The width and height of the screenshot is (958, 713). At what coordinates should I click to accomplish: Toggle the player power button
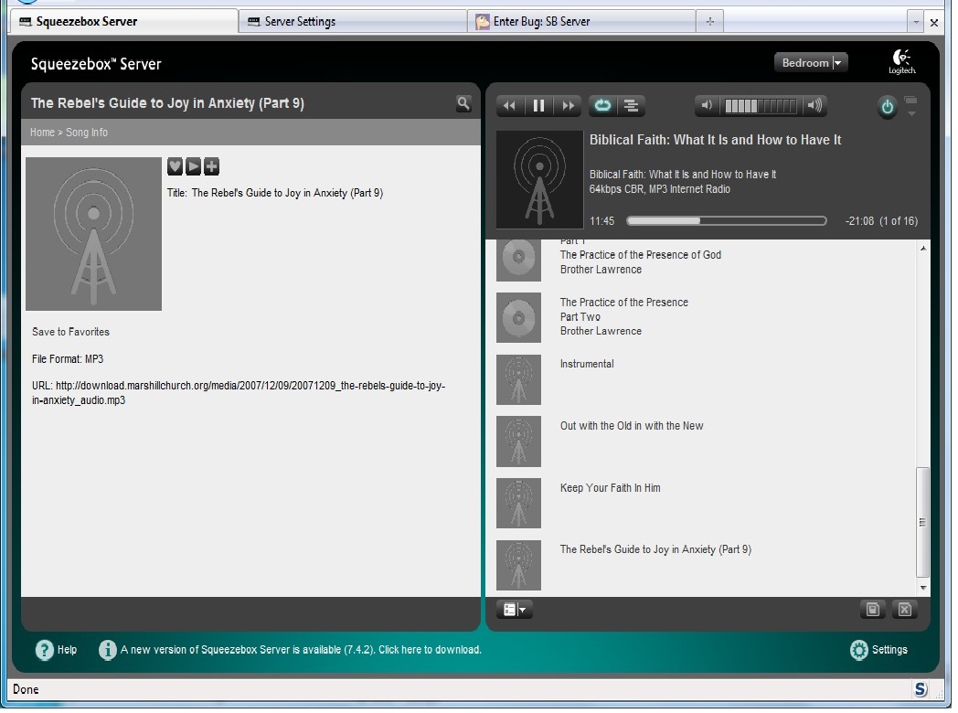pos(887,108)
